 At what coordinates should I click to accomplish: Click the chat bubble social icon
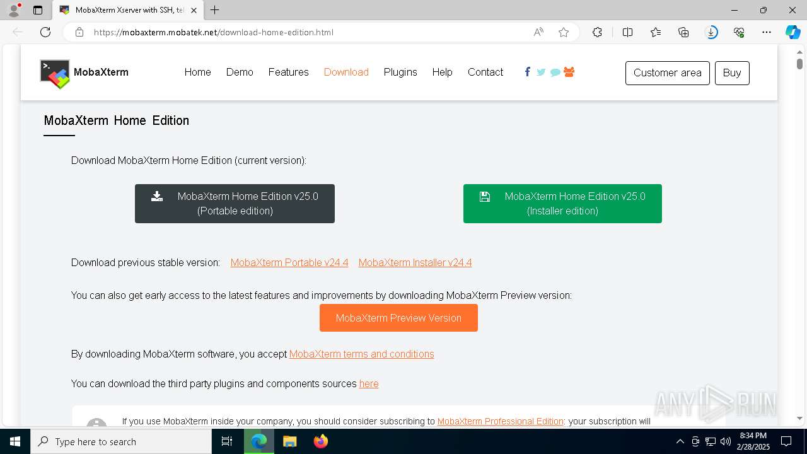tap(555, 73)
